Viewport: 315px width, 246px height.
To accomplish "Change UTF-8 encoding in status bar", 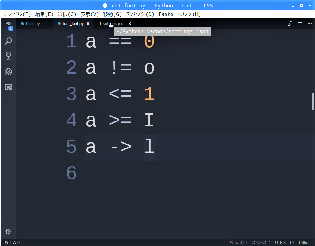I will tap(280, 243).
